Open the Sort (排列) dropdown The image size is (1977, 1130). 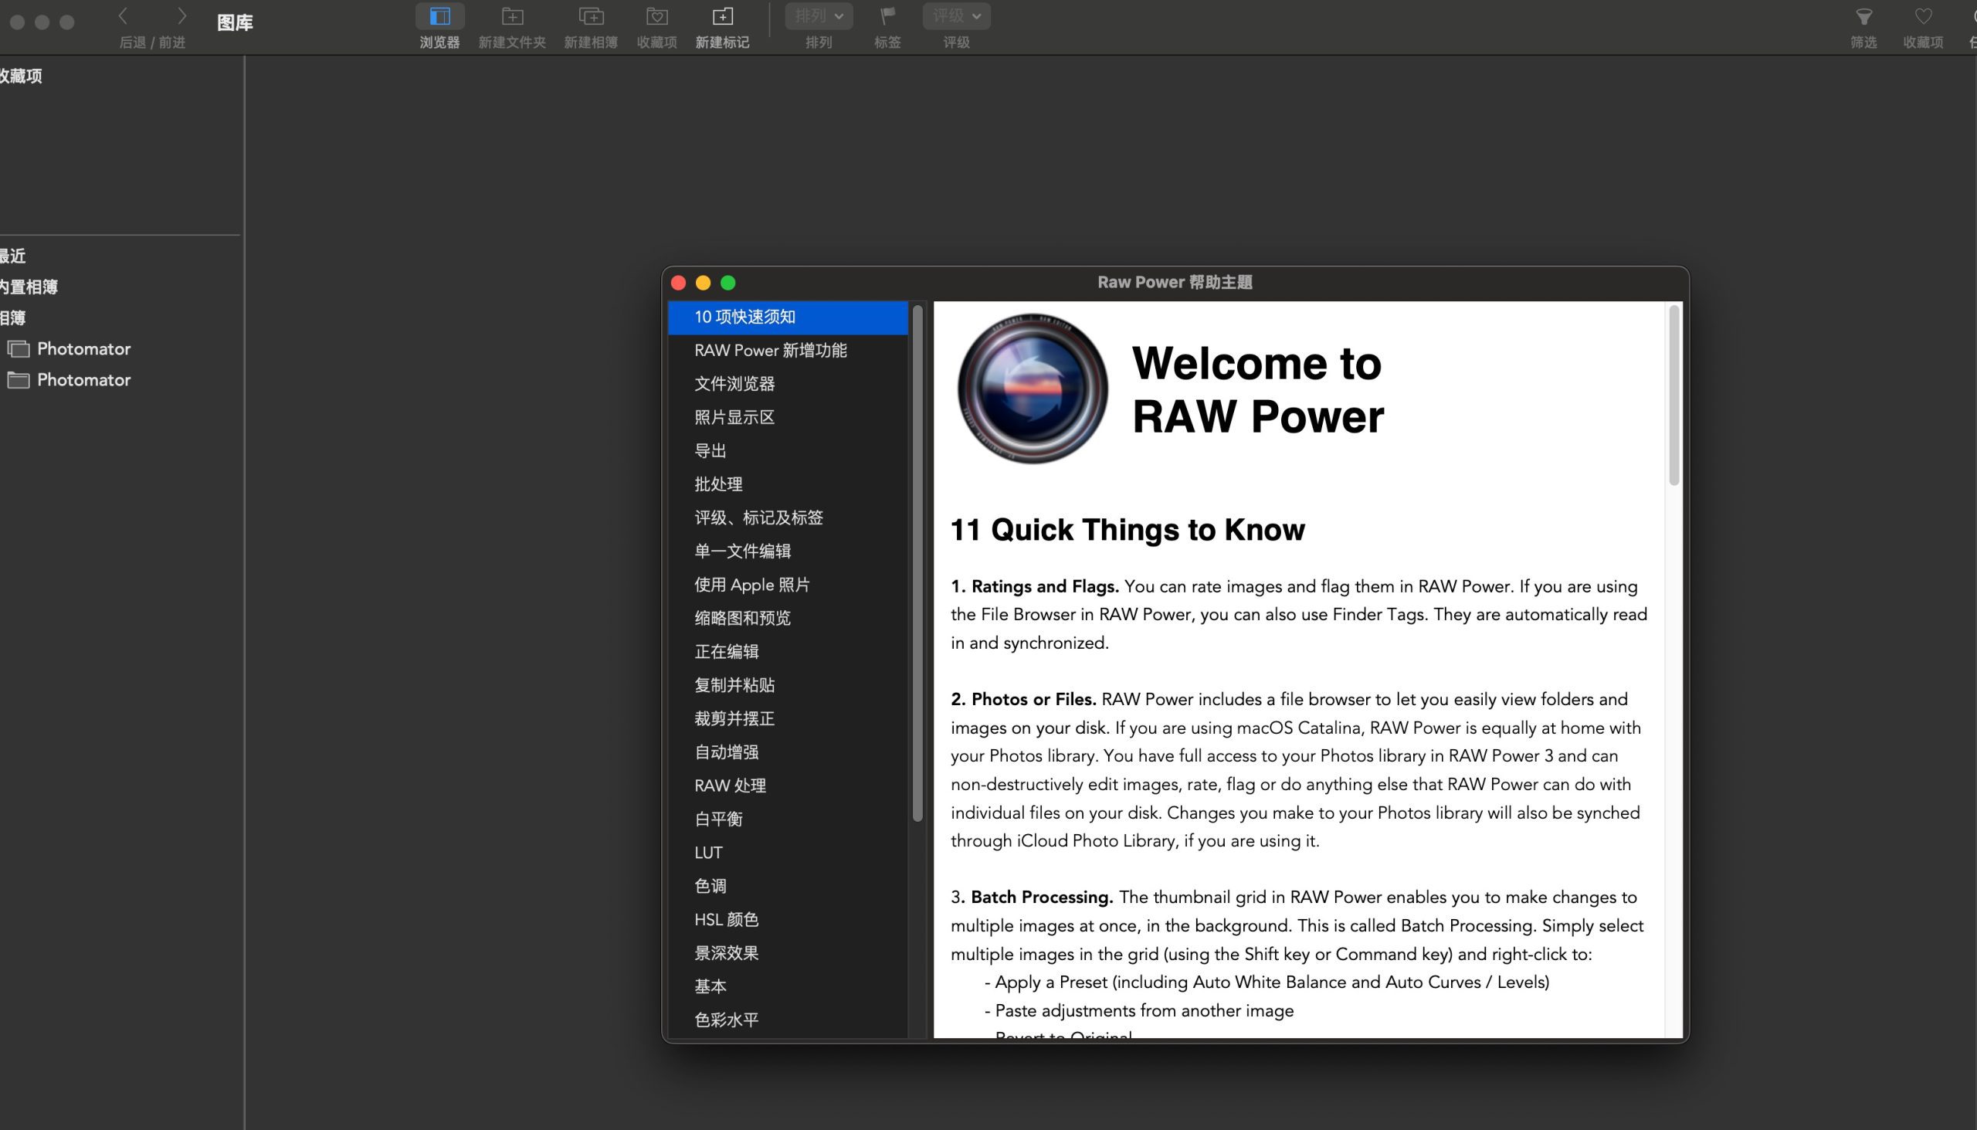819,15
